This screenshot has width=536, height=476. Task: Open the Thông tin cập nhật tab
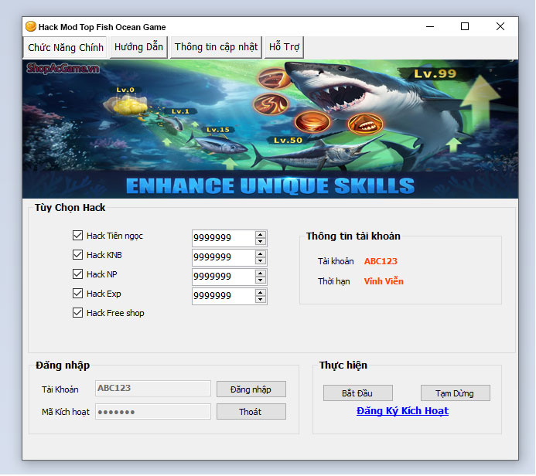216,47
